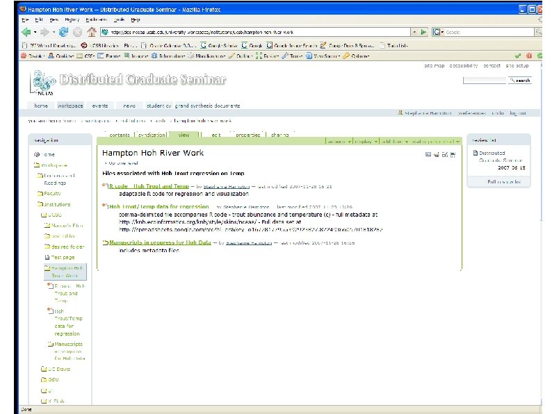The image size is (552, 414).
Task: Click the green checkmark standards icon in the developer toolbar
Action: [517, 56]
